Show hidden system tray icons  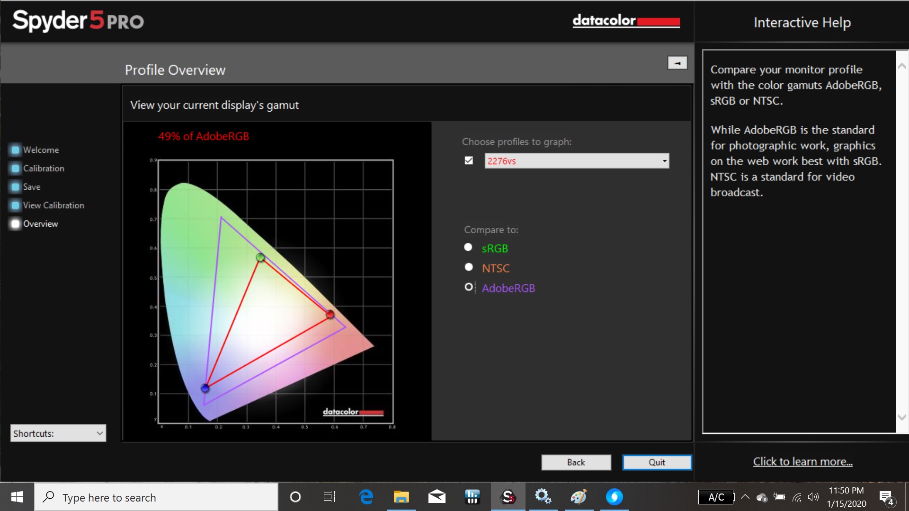click(745, 497)
